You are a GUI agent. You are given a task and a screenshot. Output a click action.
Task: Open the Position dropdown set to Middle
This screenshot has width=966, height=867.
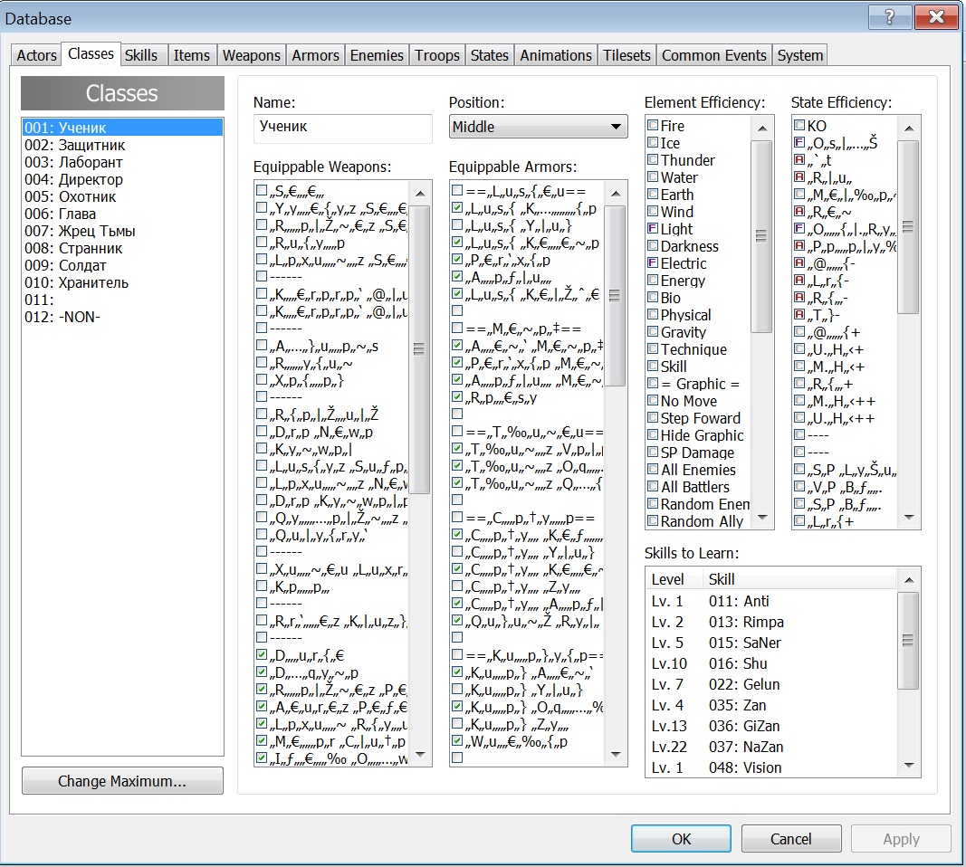pos(538,127)
